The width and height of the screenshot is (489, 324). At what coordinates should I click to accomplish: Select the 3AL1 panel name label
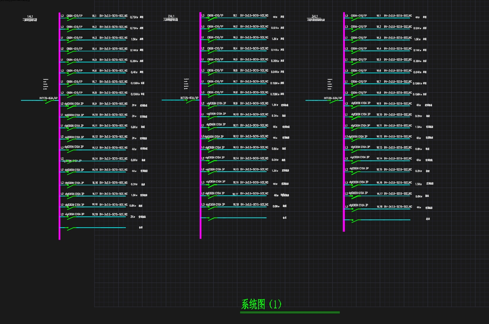pos(314,16)
